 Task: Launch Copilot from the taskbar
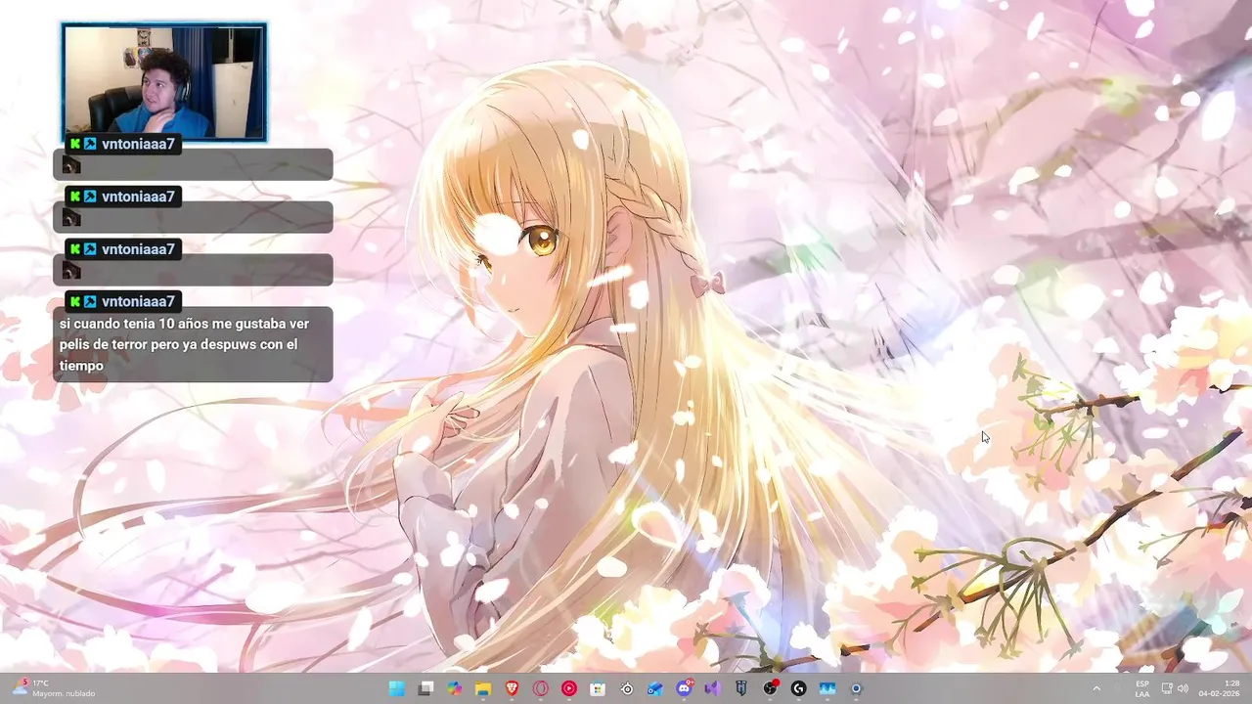click(454, 688)
